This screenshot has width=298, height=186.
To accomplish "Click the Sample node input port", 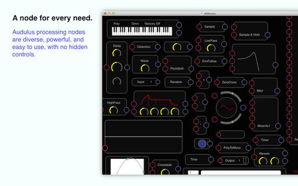I will click(199, 27).
